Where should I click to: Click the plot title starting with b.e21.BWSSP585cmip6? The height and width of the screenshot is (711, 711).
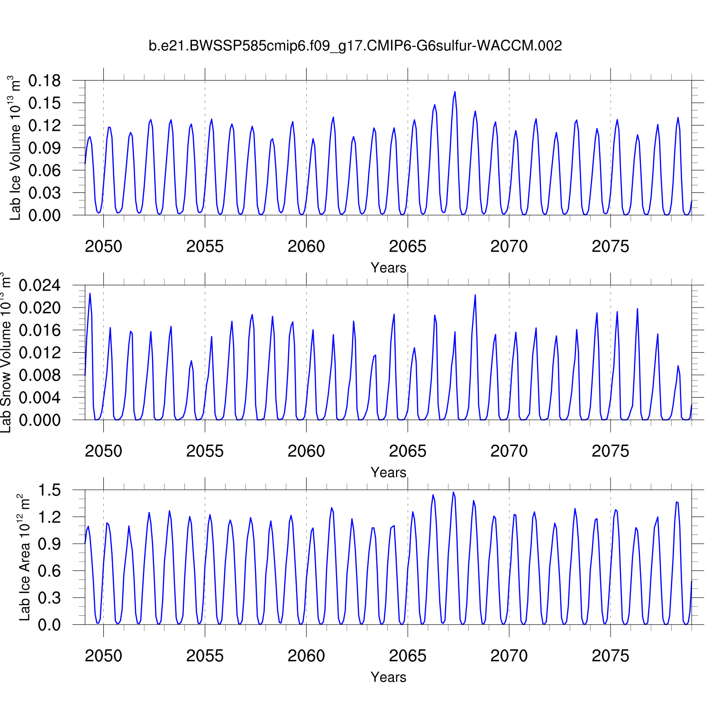point(355,46)
